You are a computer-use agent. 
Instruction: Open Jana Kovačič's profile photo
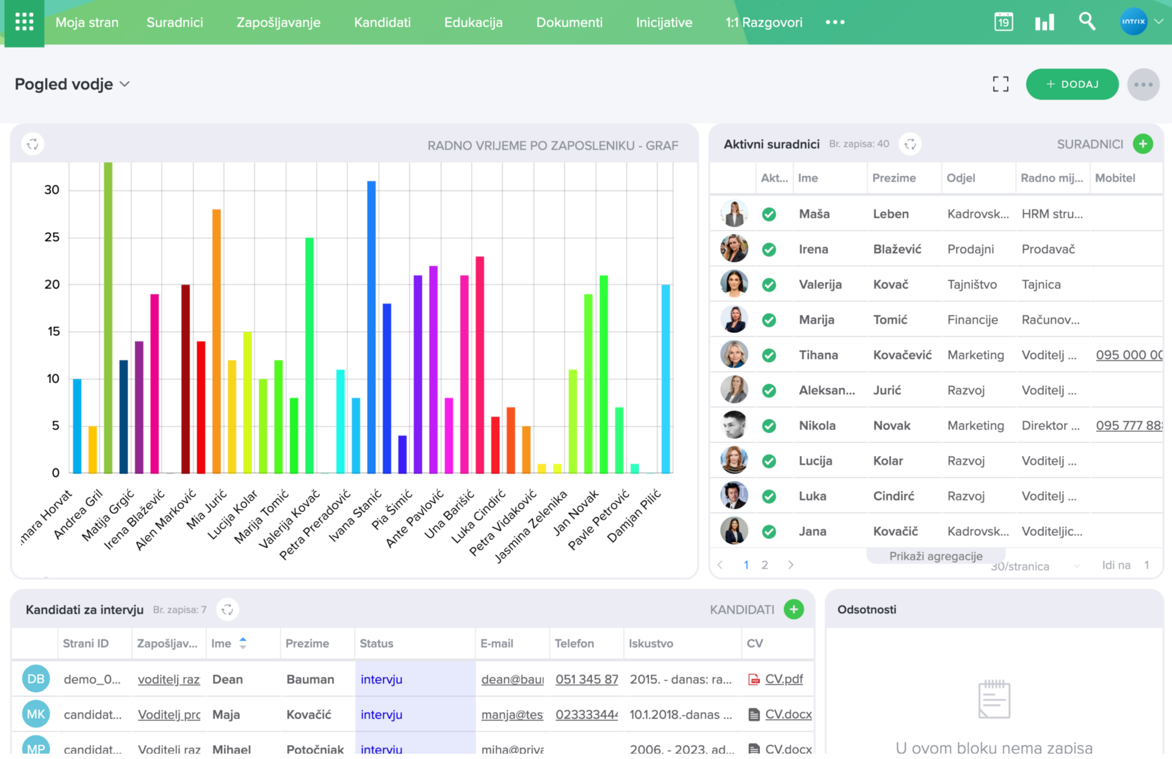pos(734,531)
